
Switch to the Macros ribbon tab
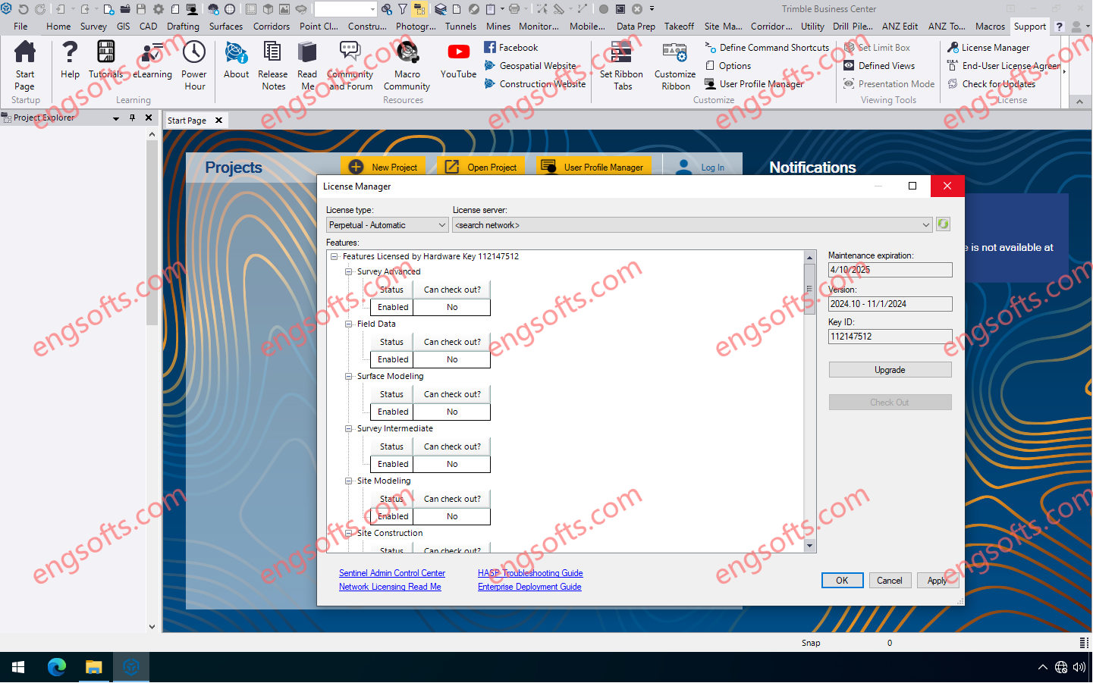(990, 26)
